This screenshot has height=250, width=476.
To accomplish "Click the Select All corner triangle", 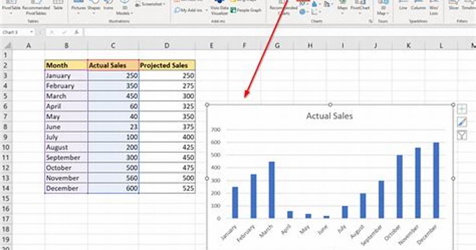I will (7, 45).
